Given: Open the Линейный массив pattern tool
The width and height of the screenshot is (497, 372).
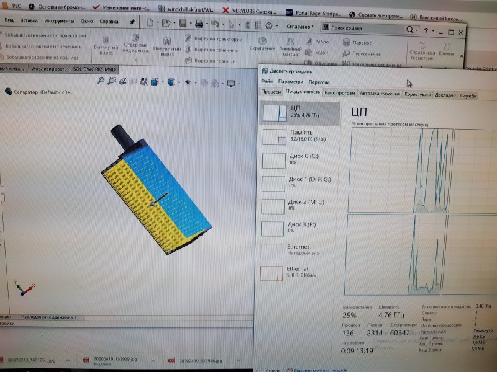Looking at the screenshot, I should (290, 46).
